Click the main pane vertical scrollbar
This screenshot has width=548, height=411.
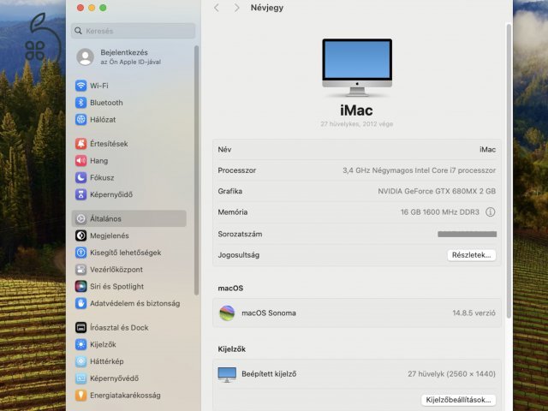[x=509, y=171]
